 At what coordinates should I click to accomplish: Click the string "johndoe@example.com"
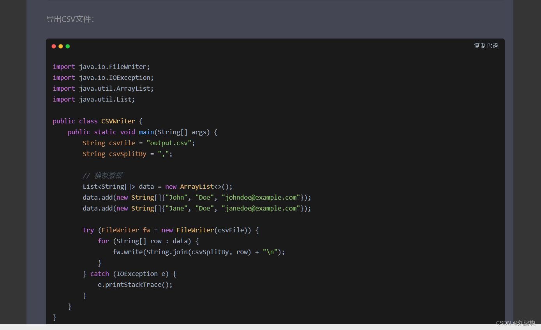[261, 197]
